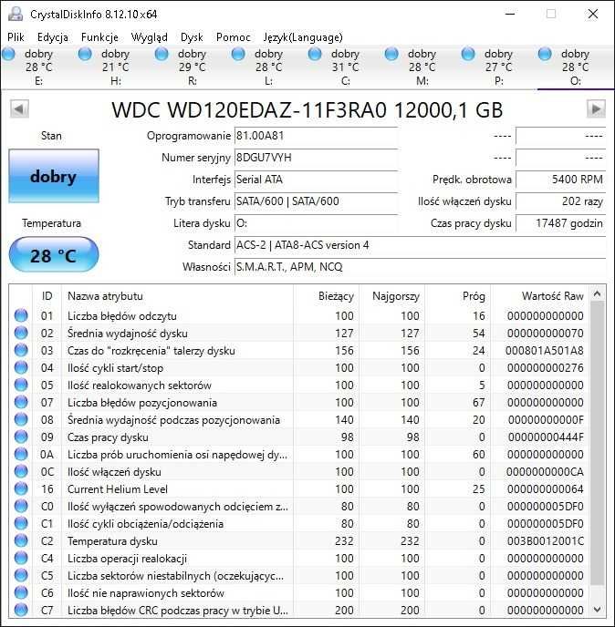Click status orb for Temperatura dysku row

click(21, 540)
